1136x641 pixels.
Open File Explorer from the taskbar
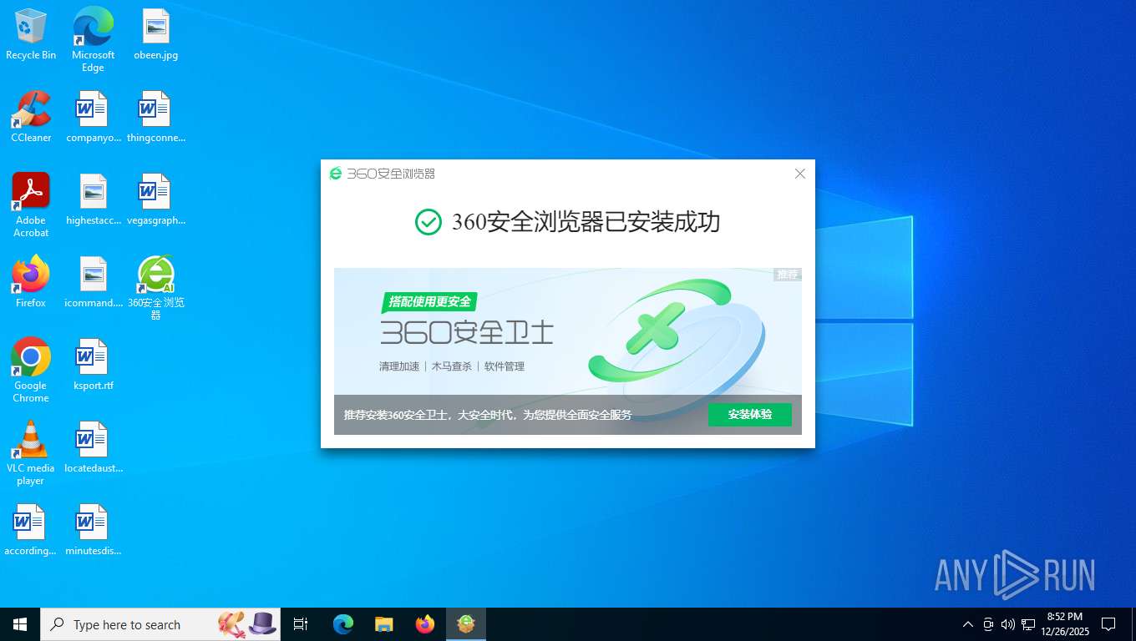click(384, 624)
